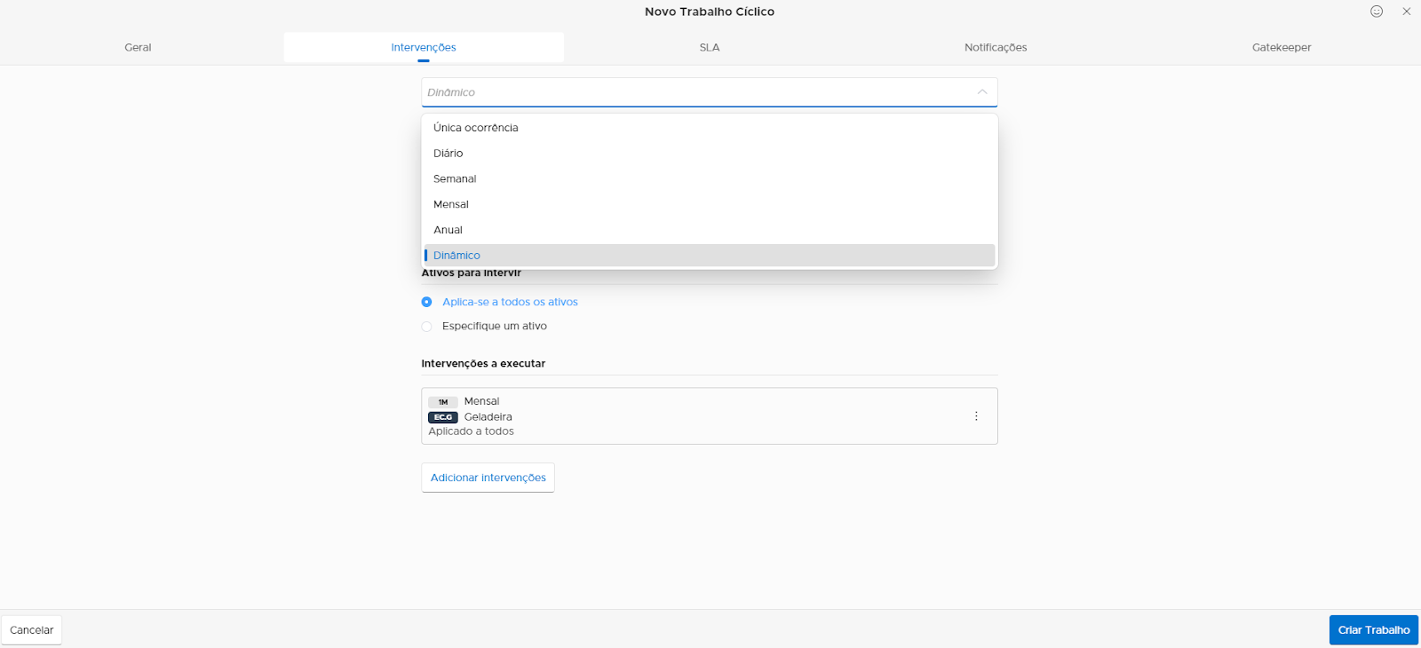Click the 'Geladeira' text in the intervention card

pyautogui.click(x=488, y=417)
